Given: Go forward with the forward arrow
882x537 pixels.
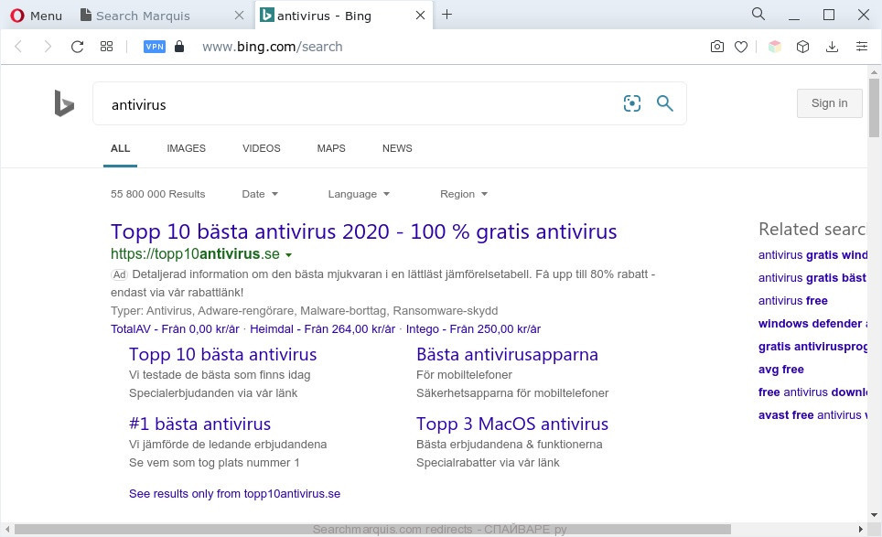Looking at the screenshot, I should pos(48,47).
